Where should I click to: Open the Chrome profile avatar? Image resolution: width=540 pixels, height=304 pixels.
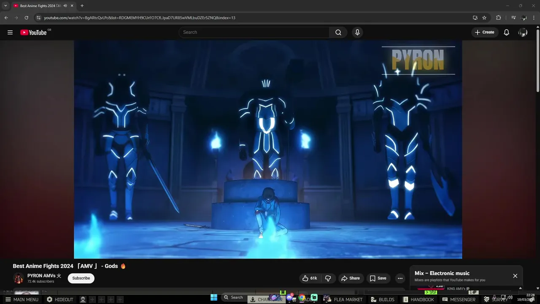[x=524, y=18]
